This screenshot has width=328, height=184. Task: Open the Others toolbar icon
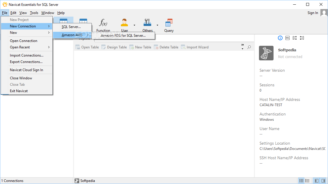(x=147, y=25)
